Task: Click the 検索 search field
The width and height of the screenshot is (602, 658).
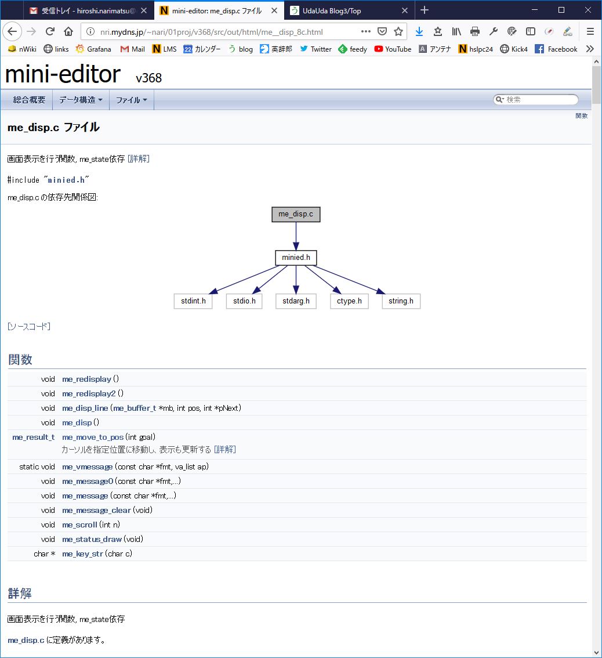Action: coord(539,100)
